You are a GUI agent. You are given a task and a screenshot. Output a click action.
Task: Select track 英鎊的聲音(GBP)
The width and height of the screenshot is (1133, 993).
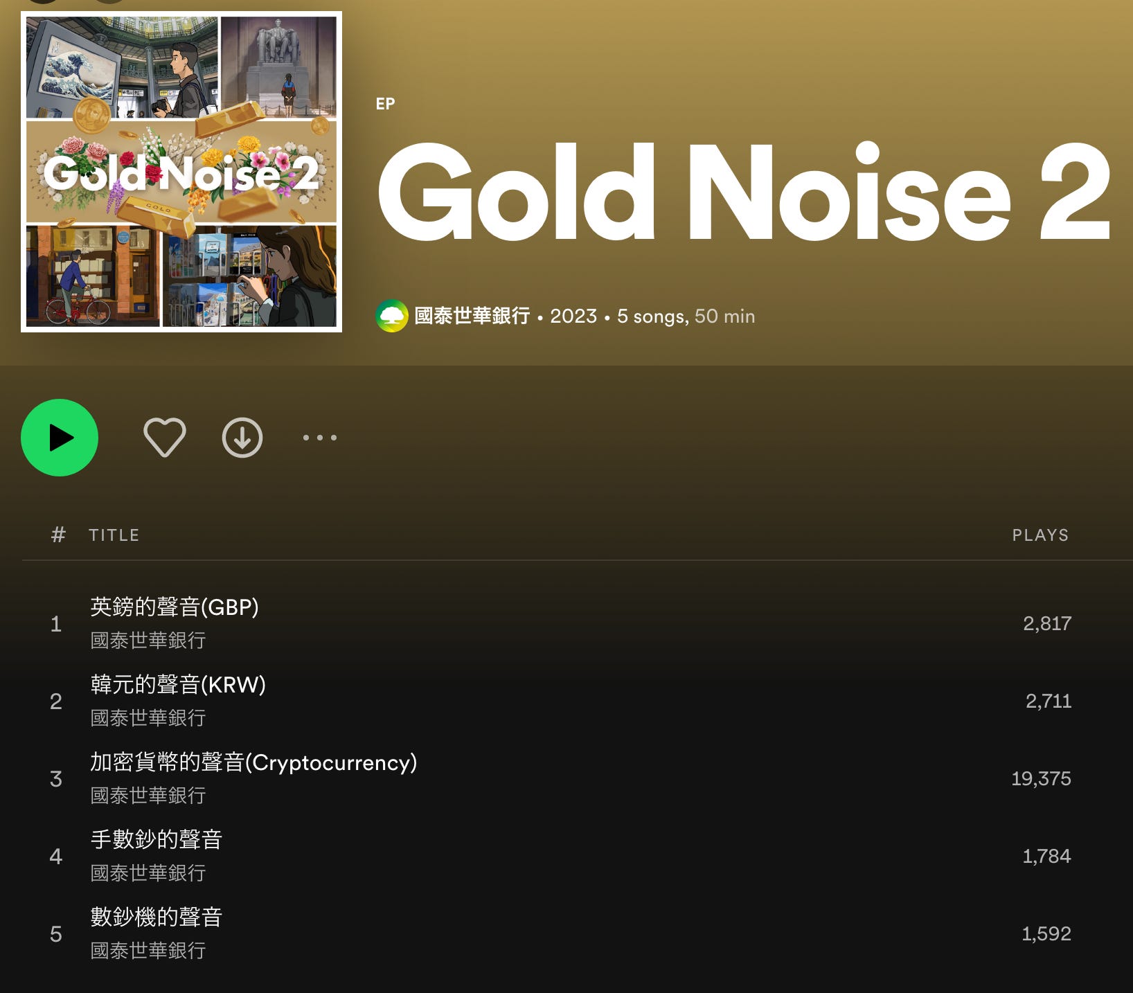(x=175, y=607)
